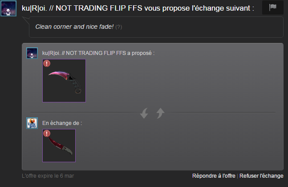Open the Uncle Ben's avatar profile
This screenshot has width=288, height=187.
coord(32,123)
